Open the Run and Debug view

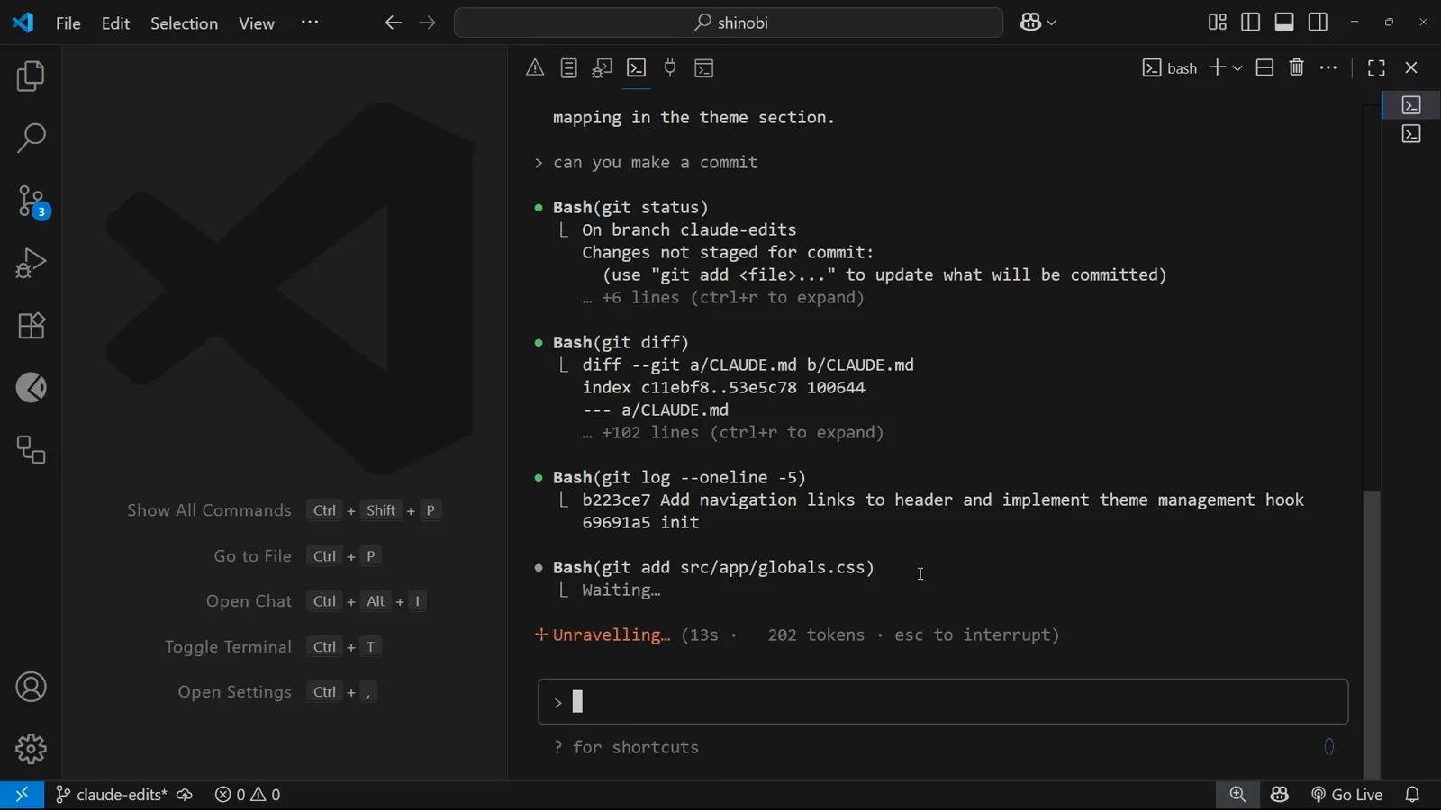click(31, 264)
